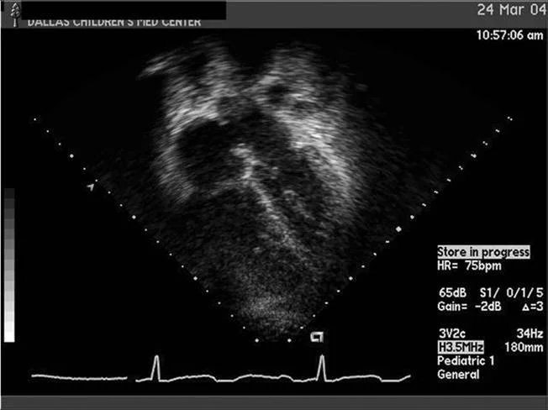Click the tree logo icon at top left
Image resolution: width=548 pixels, height=410 pixels.
click(14, 14)
